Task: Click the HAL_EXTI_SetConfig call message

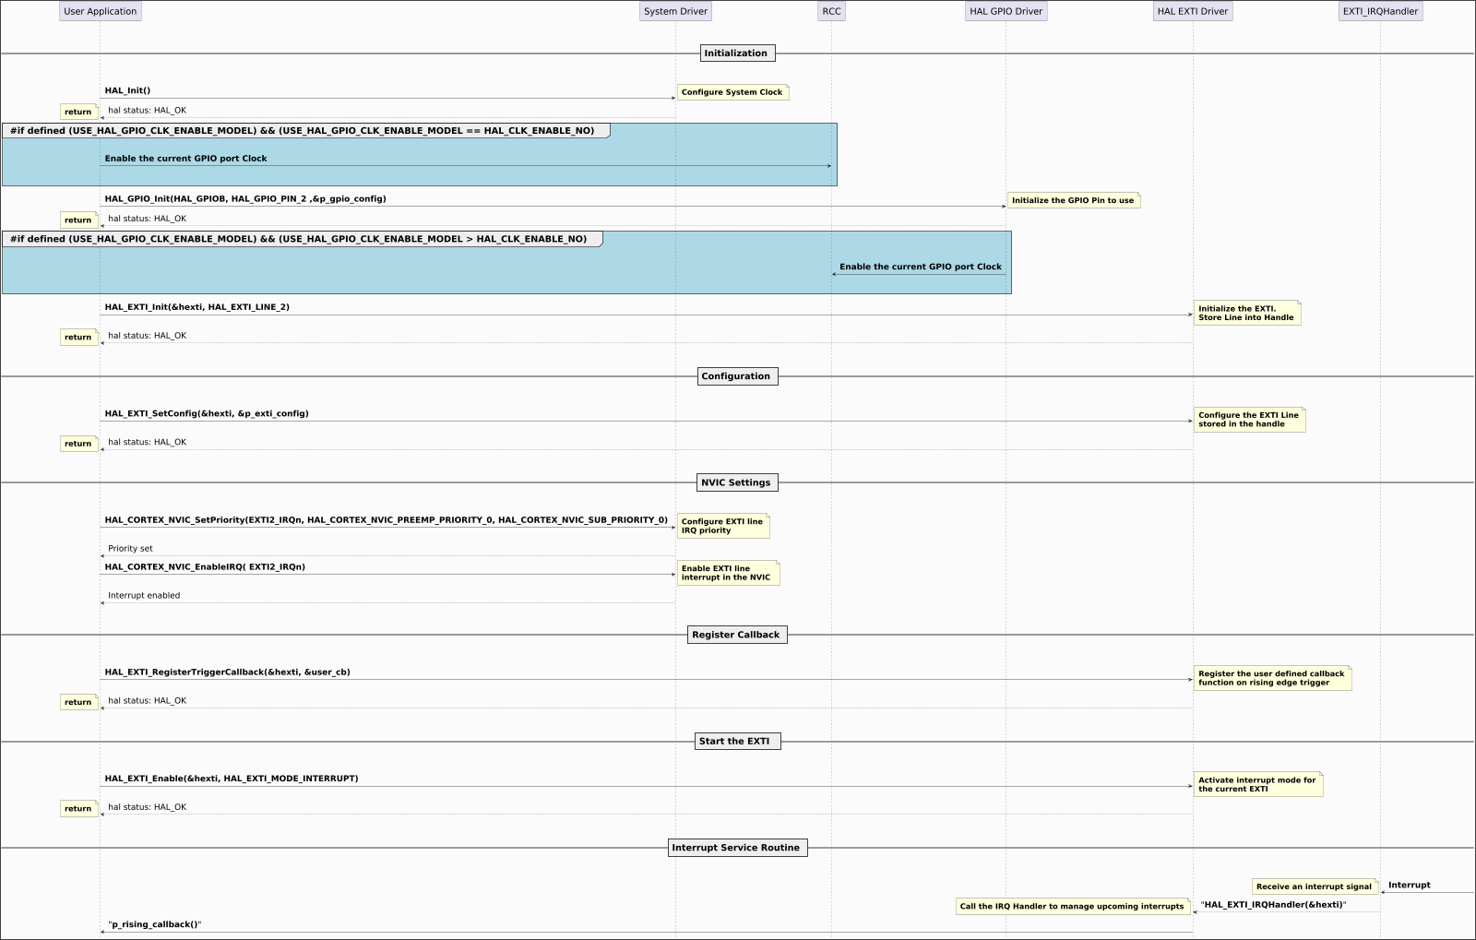Action: coord(208,412)
